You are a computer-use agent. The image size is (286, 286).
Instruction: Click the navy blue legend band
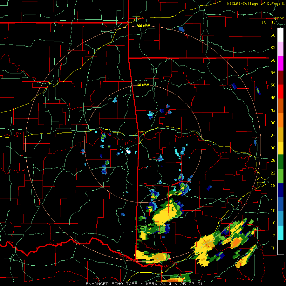[281, 190]
